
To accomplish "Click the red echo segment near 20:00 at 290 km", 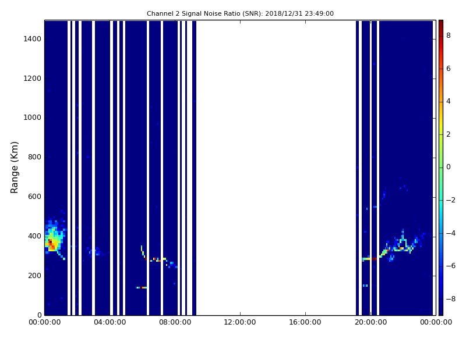I will tap(373, 259).
